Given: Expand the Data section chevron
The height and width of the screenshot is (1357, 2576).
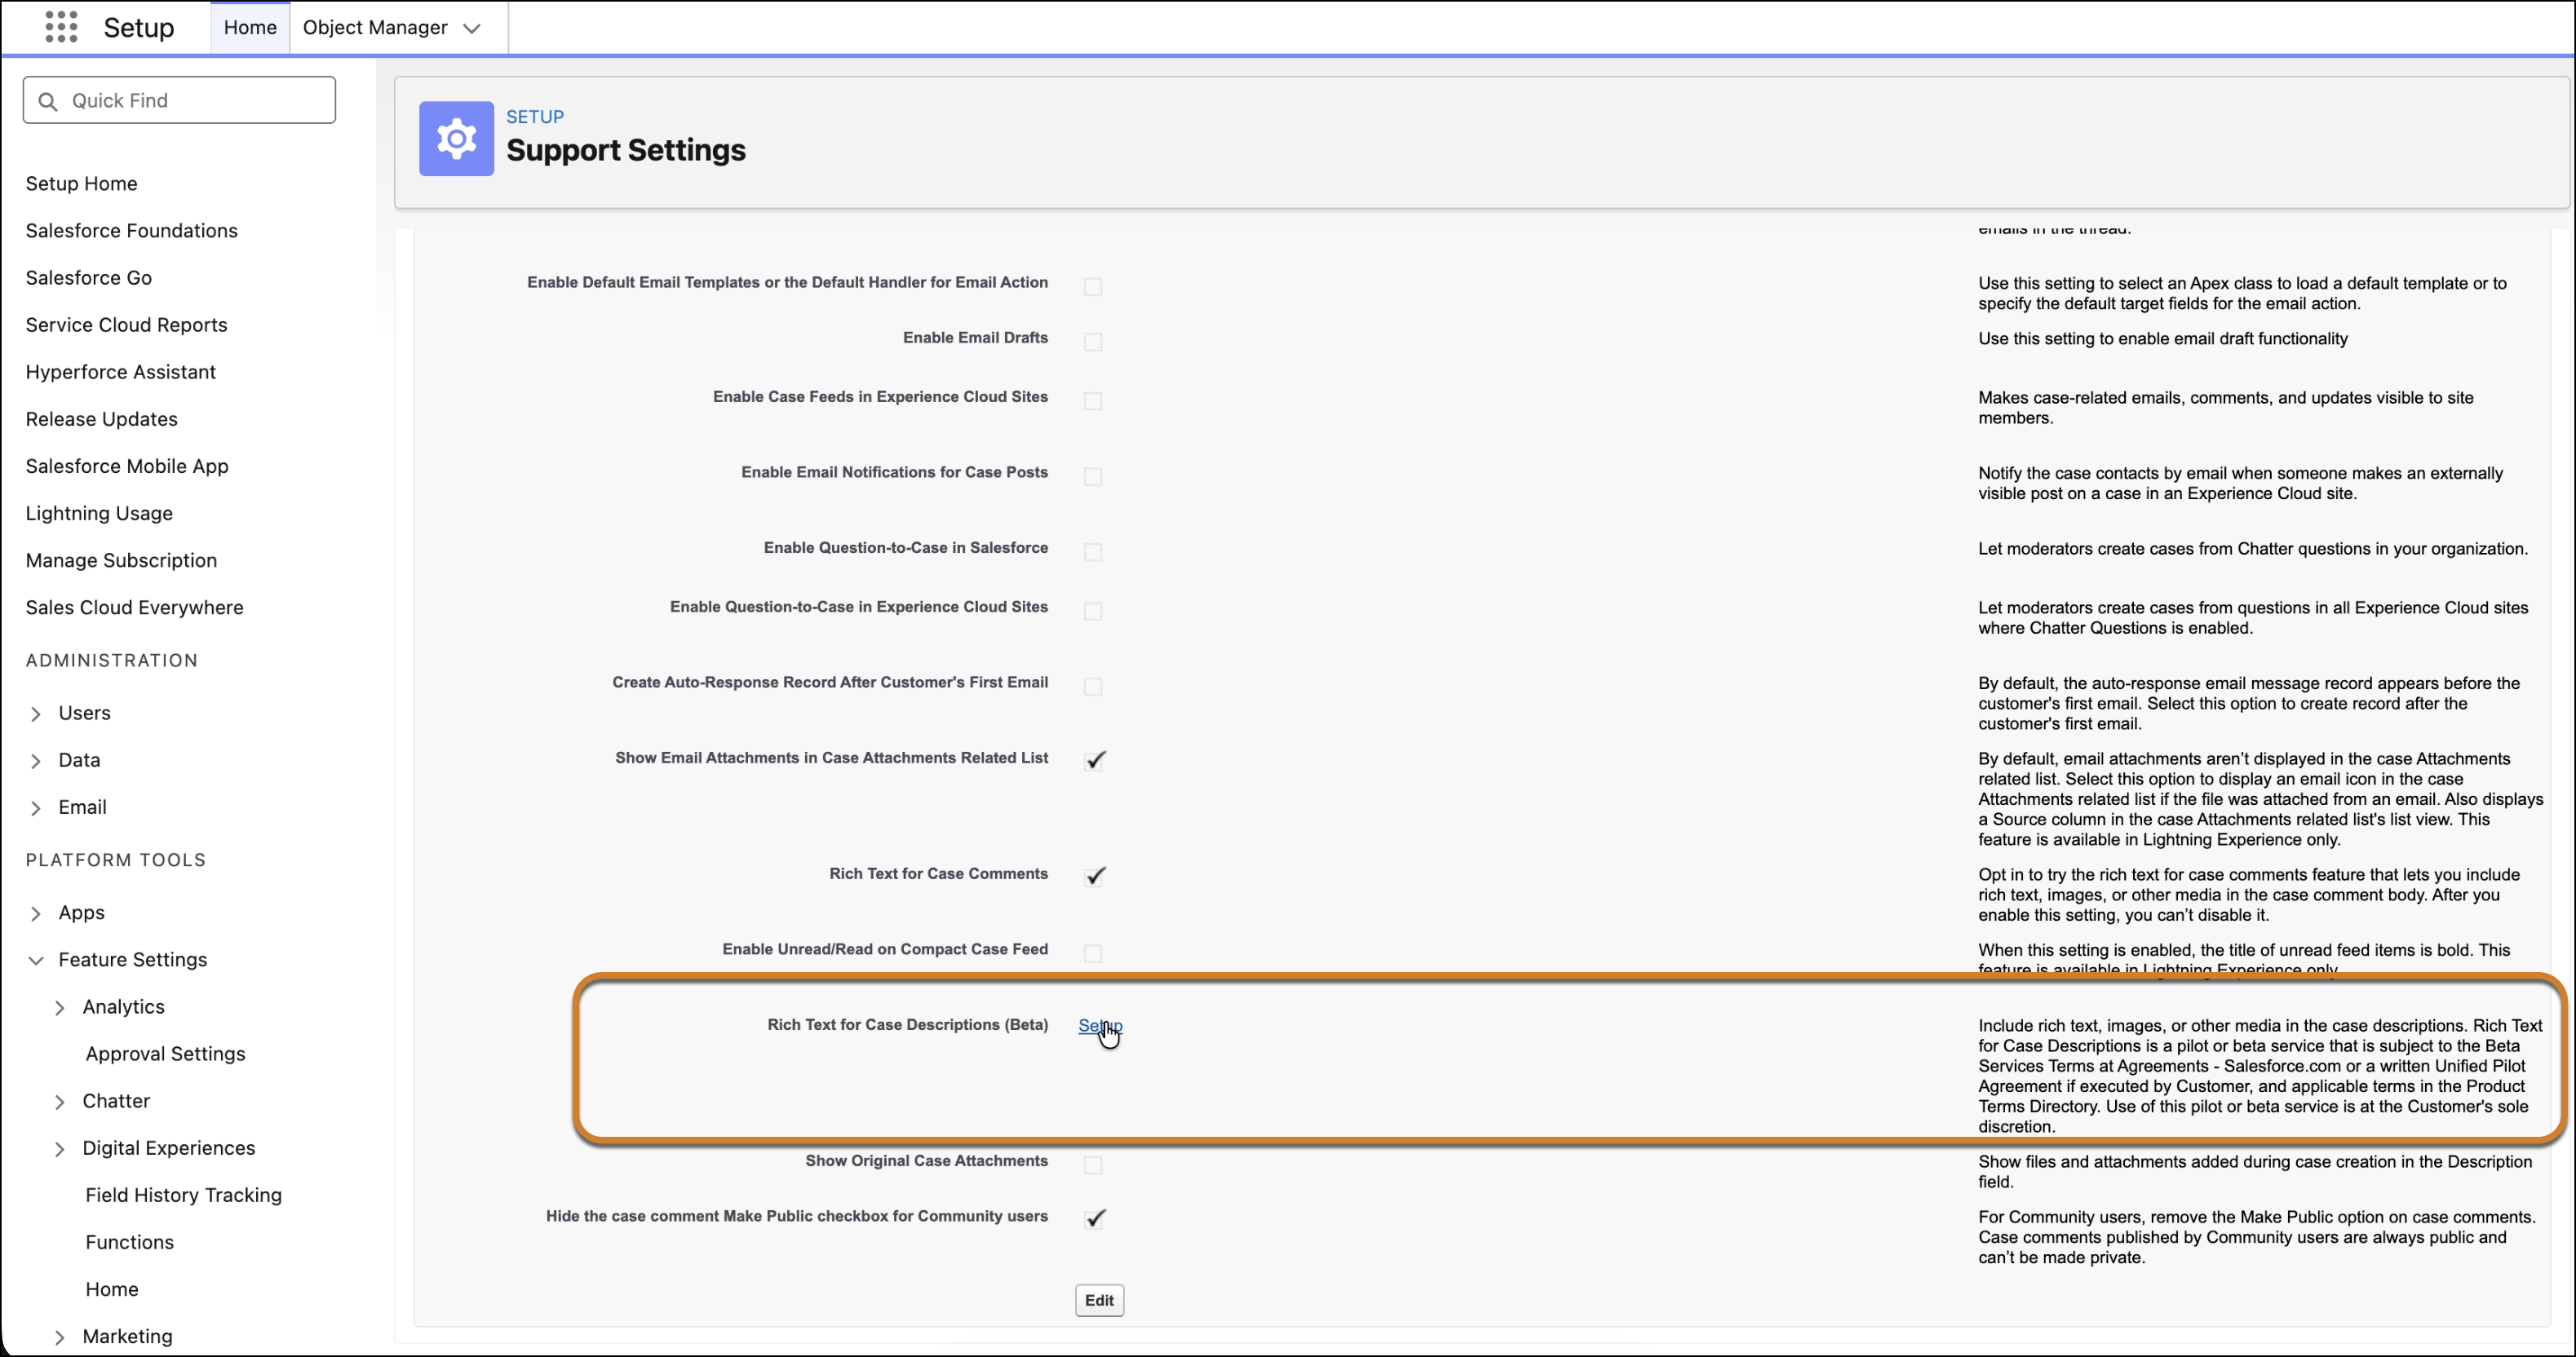Looking at the screenshot, I should pos(36,760).
